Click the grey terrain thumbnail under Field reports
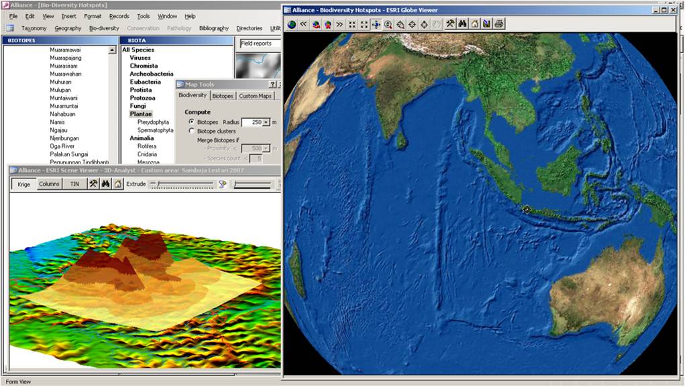Image resolution: width=685 pixels, height=387 pixels. (258, 66)
